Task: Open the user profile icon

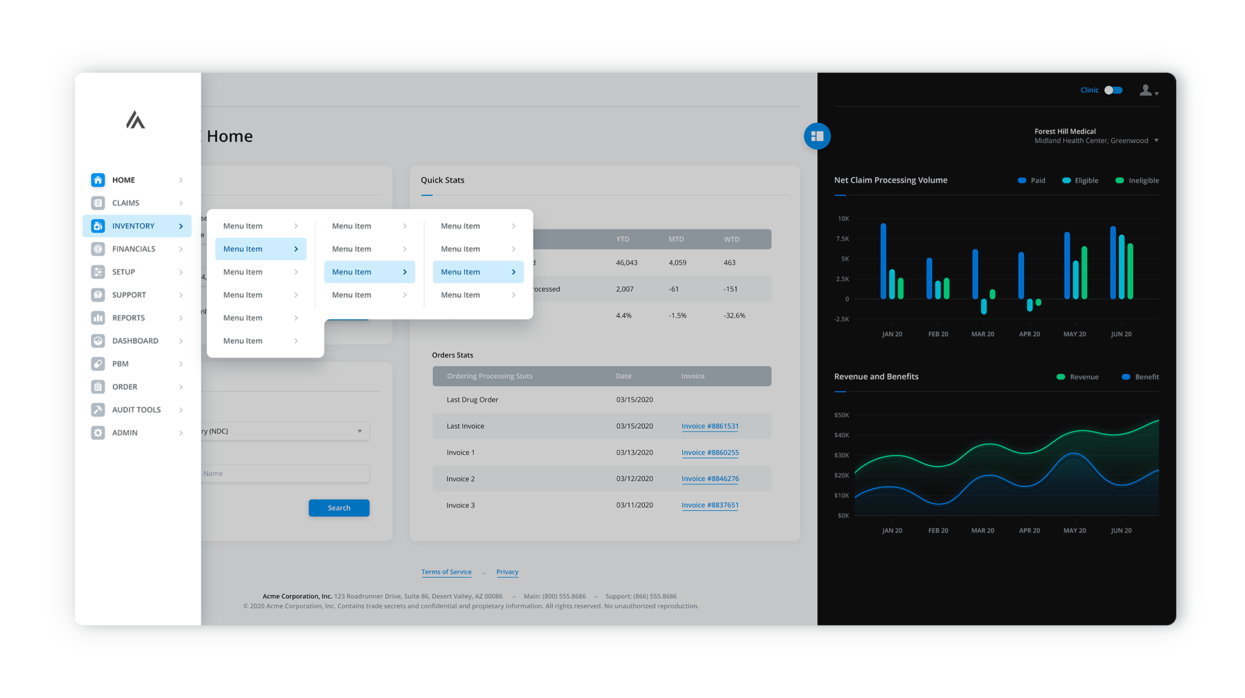Action: click(x=1146, y=90)
